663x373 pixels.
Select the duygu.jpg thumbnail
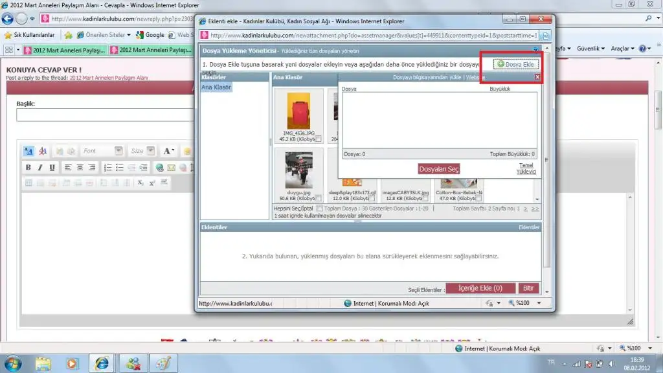(x=298, y=170)
